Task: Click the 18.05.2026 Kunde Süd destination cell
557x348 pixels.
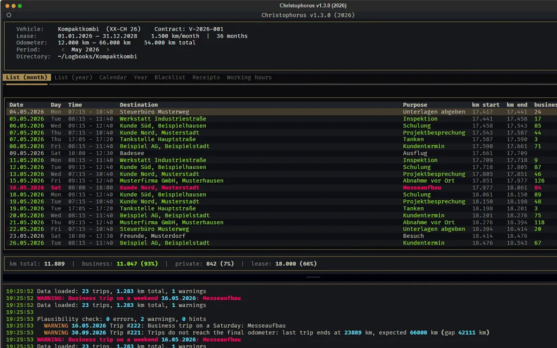Action: pos(163,194)
